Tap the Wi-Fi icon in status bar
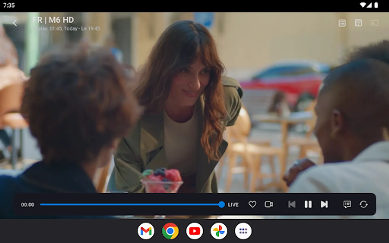389x243 pixels. pos(363,5)
